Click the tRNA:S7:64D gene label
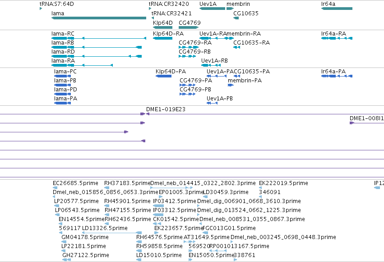Screen dimensions: 384x262 [x=56, y=4]
